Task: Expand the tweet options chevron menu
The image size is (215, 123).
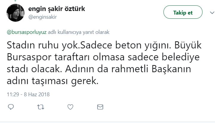Action: 212,12
